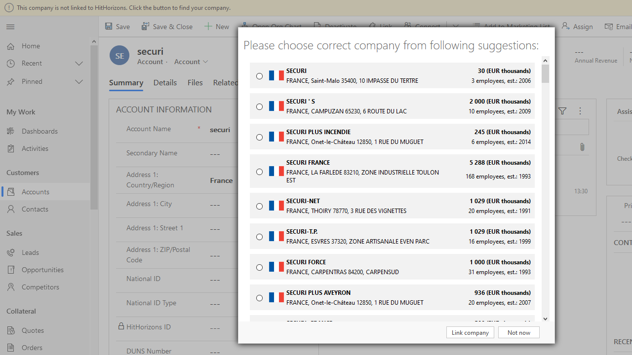The image size is (632, 355).
Task: Click the lock icon beside HitHorizons ID
Action: pyautogui.click(x=121, y=326)
